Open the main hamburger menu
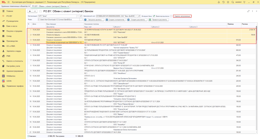This screenshot has width=260, height=139. 9,2
